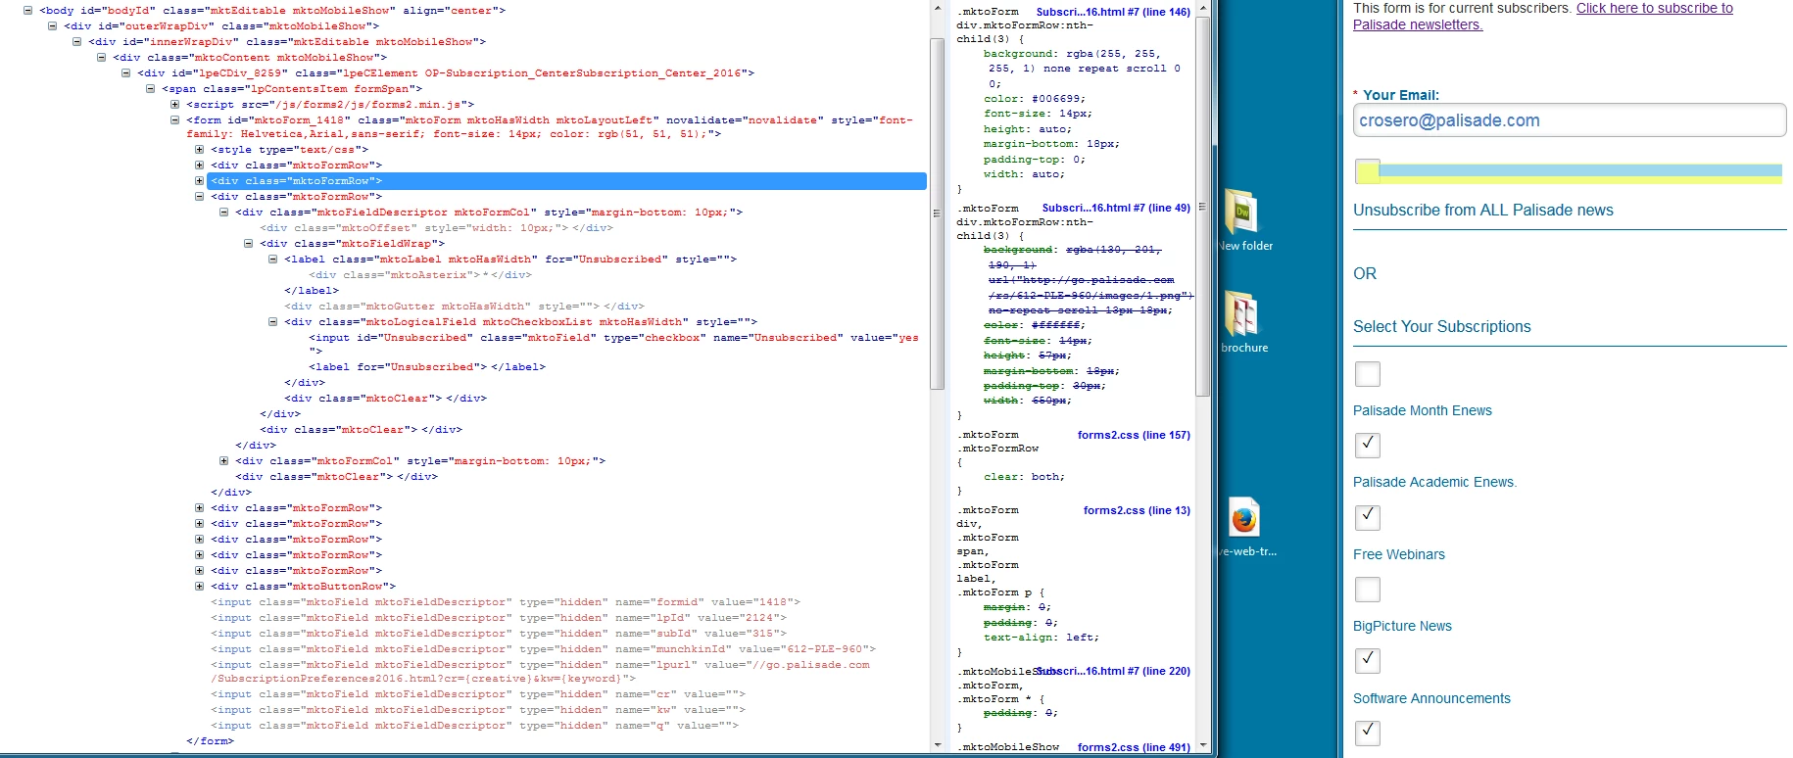Expand the highlighted mktoFormRow node
Image resolution: width=1793 pixels, height=758 pixels.
pyautogui.click(x=199, y=181)
